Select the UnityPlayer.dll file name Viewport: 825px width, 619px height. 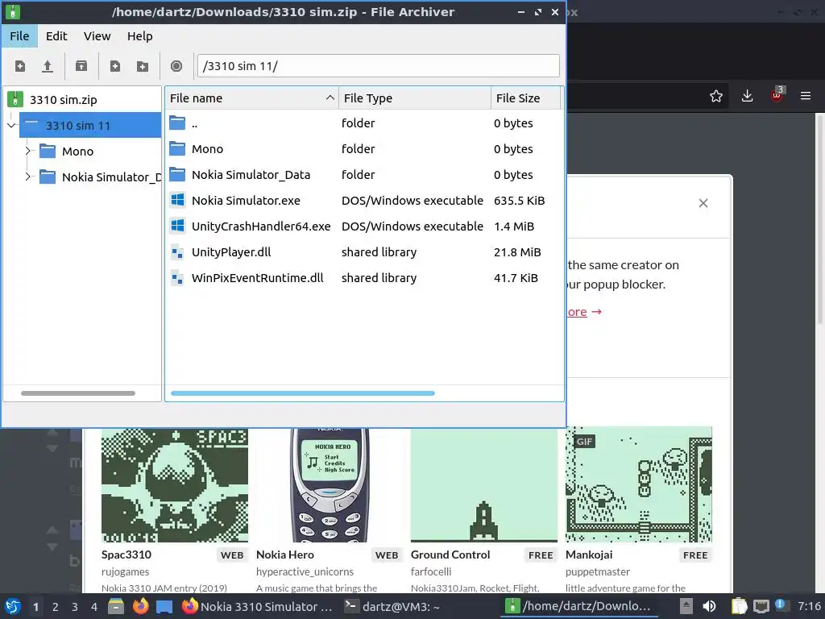coord(231,252)
